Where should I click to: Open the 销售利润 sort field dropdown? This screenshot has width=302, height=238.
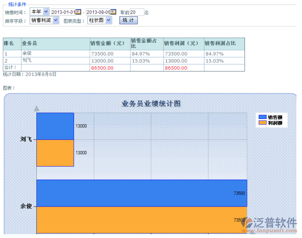(44, 20)
